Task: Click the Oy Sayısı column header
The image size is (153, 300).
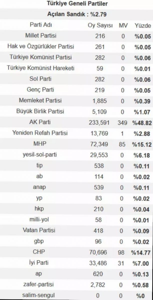Action: tap(100, 25)
